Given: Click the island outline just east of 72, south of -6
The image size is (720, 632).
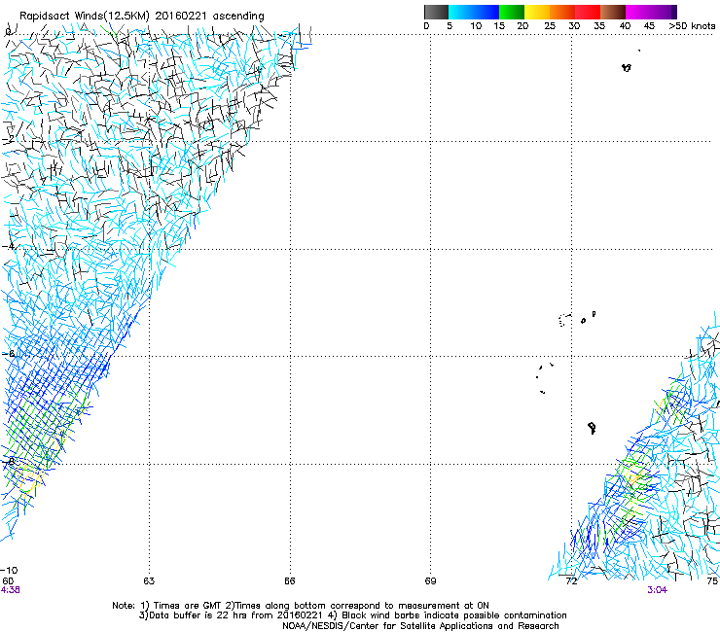Looking at the screenshot, I should point(592,428).
